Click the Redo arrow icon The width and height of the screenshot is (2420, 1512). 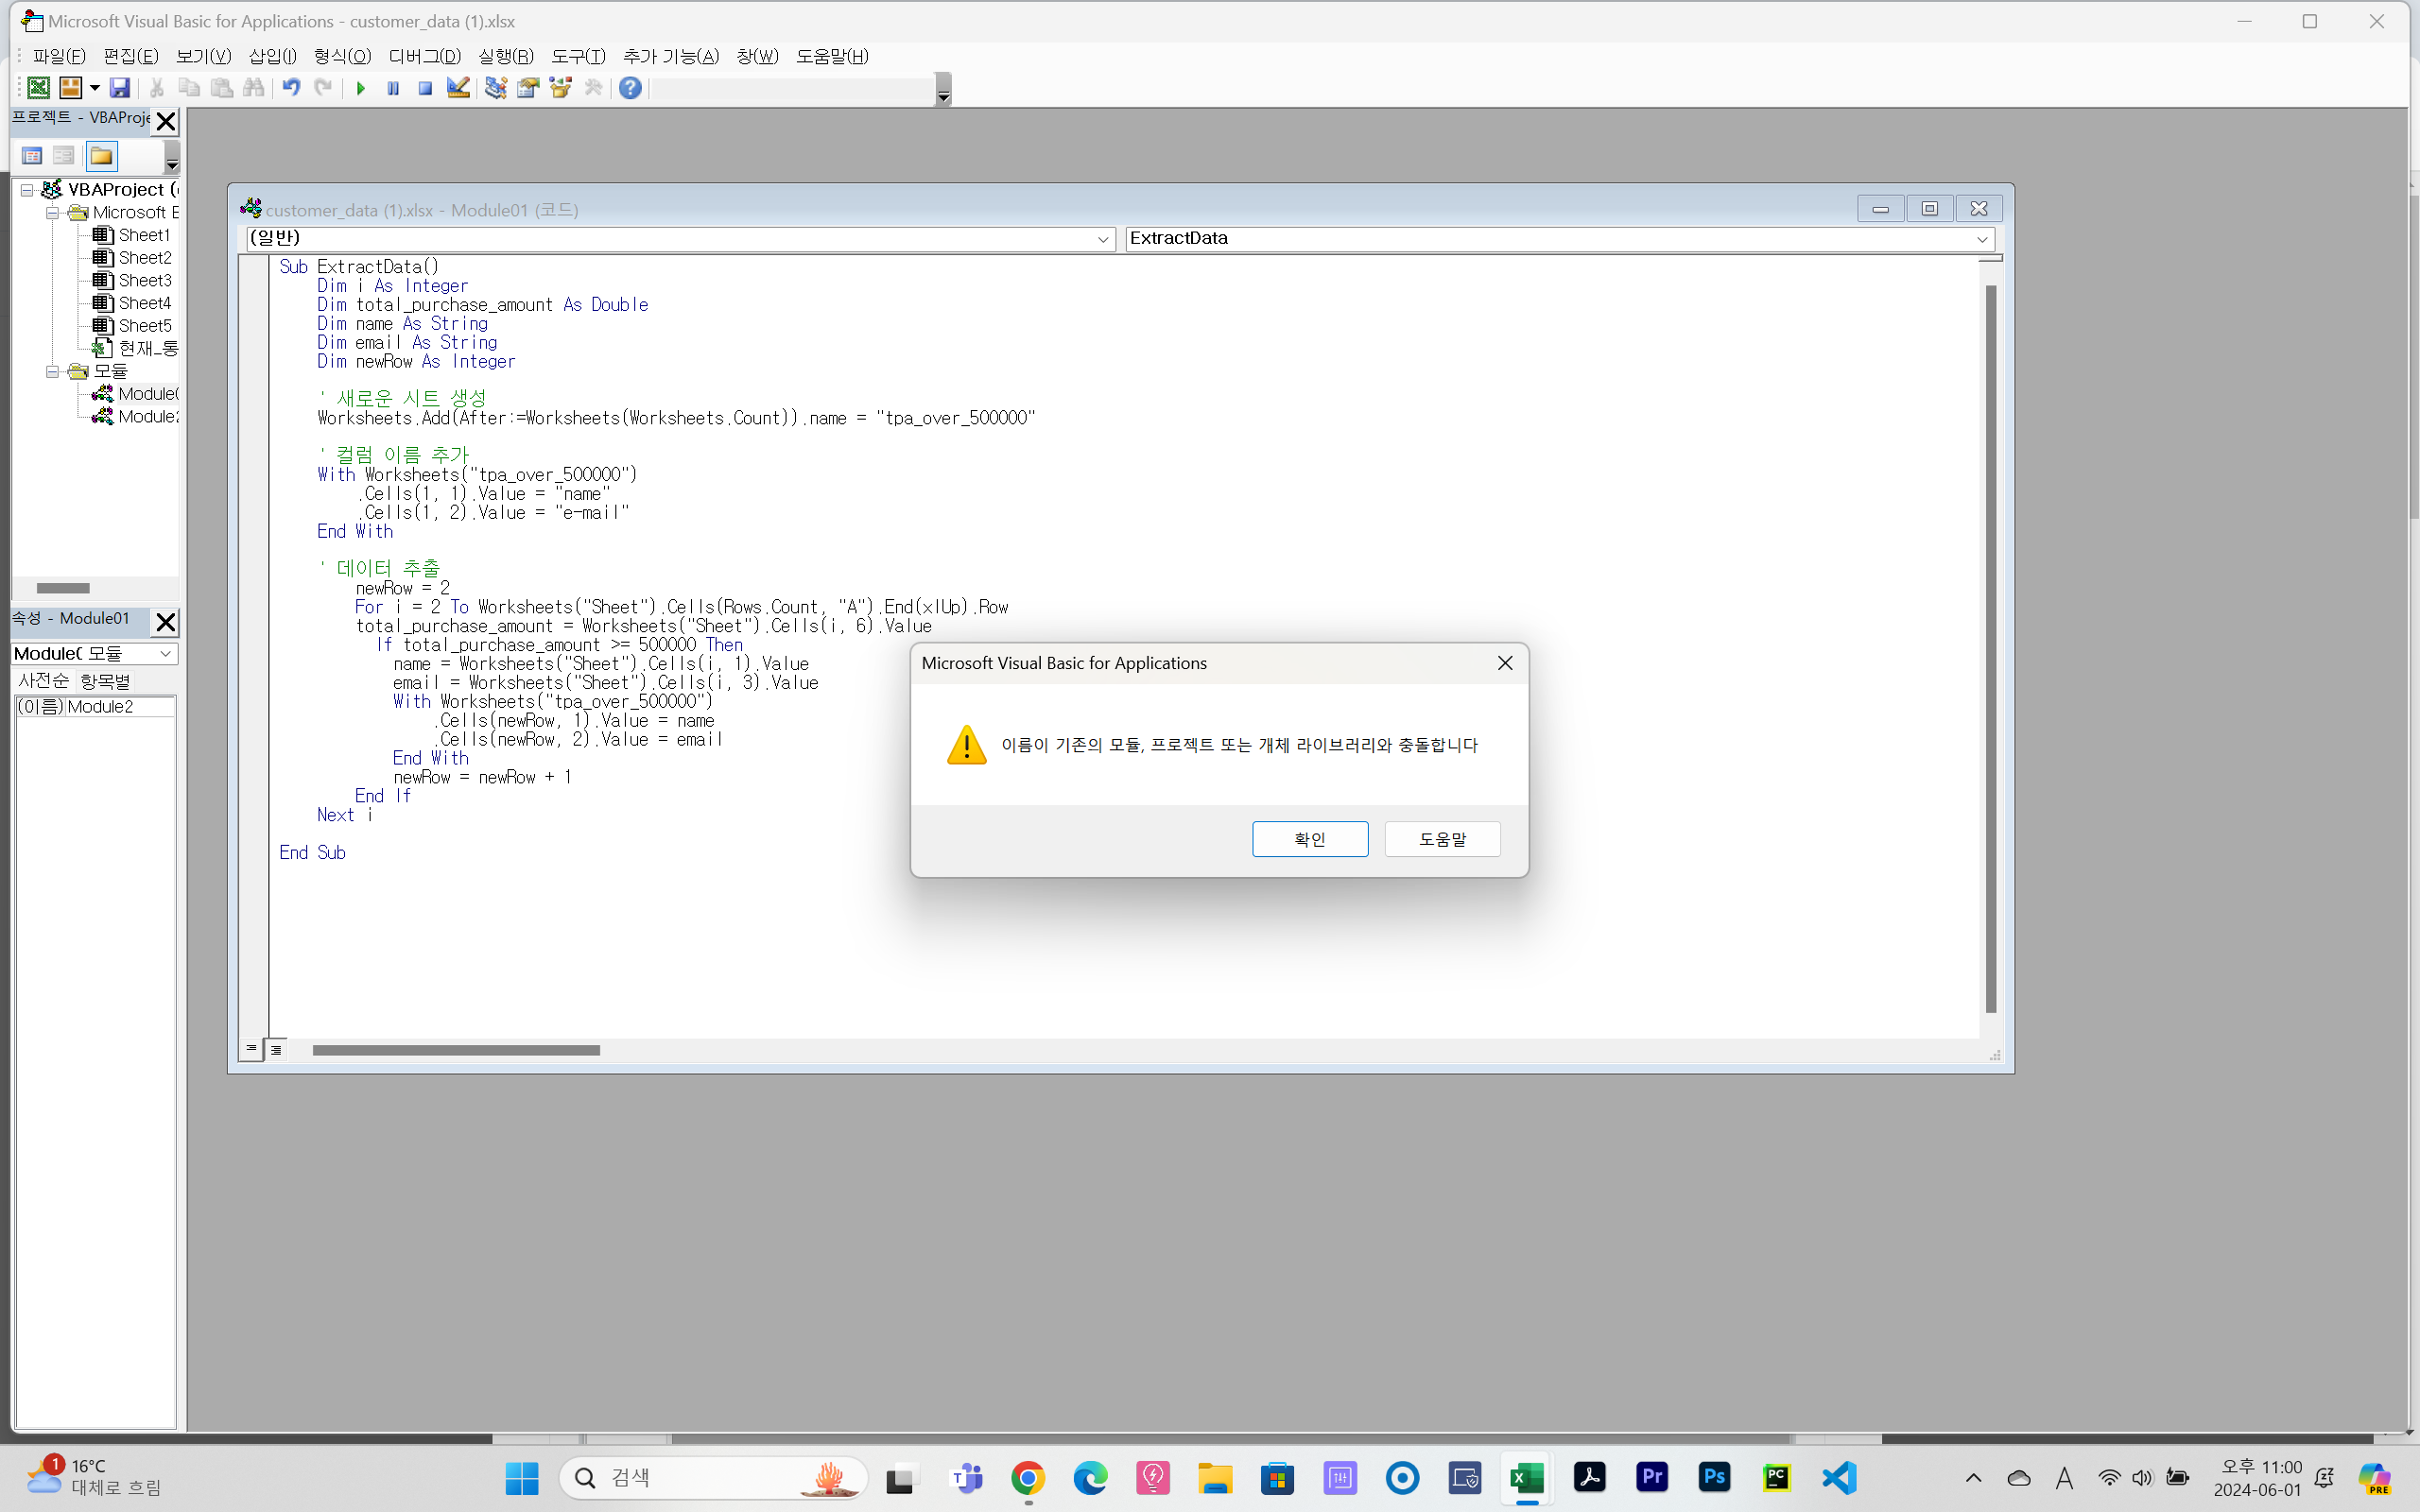tap(323, 88)
